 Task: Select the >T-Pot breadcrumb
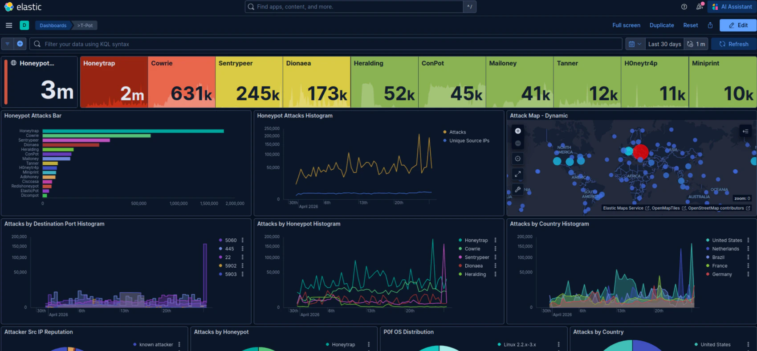click(85, 25)
